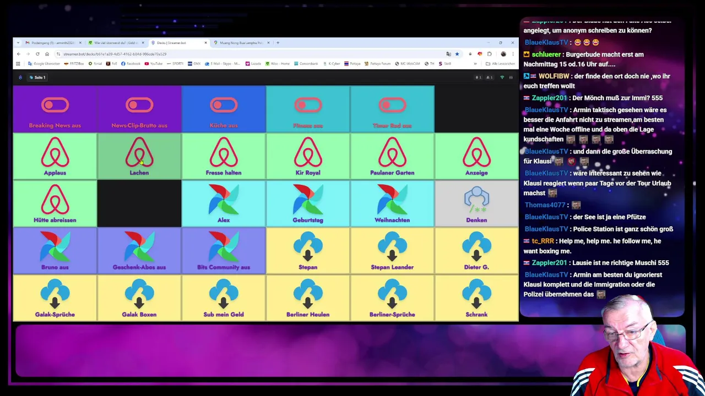Open the browser apps grid shortcut
Image resolution: width=705 pixels, height=396 pixels.
click(18, 64)
